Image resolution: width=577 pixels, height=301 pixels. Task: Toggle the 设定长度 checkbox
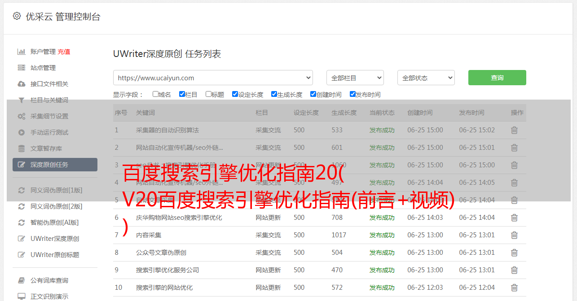tap(235, 94)
